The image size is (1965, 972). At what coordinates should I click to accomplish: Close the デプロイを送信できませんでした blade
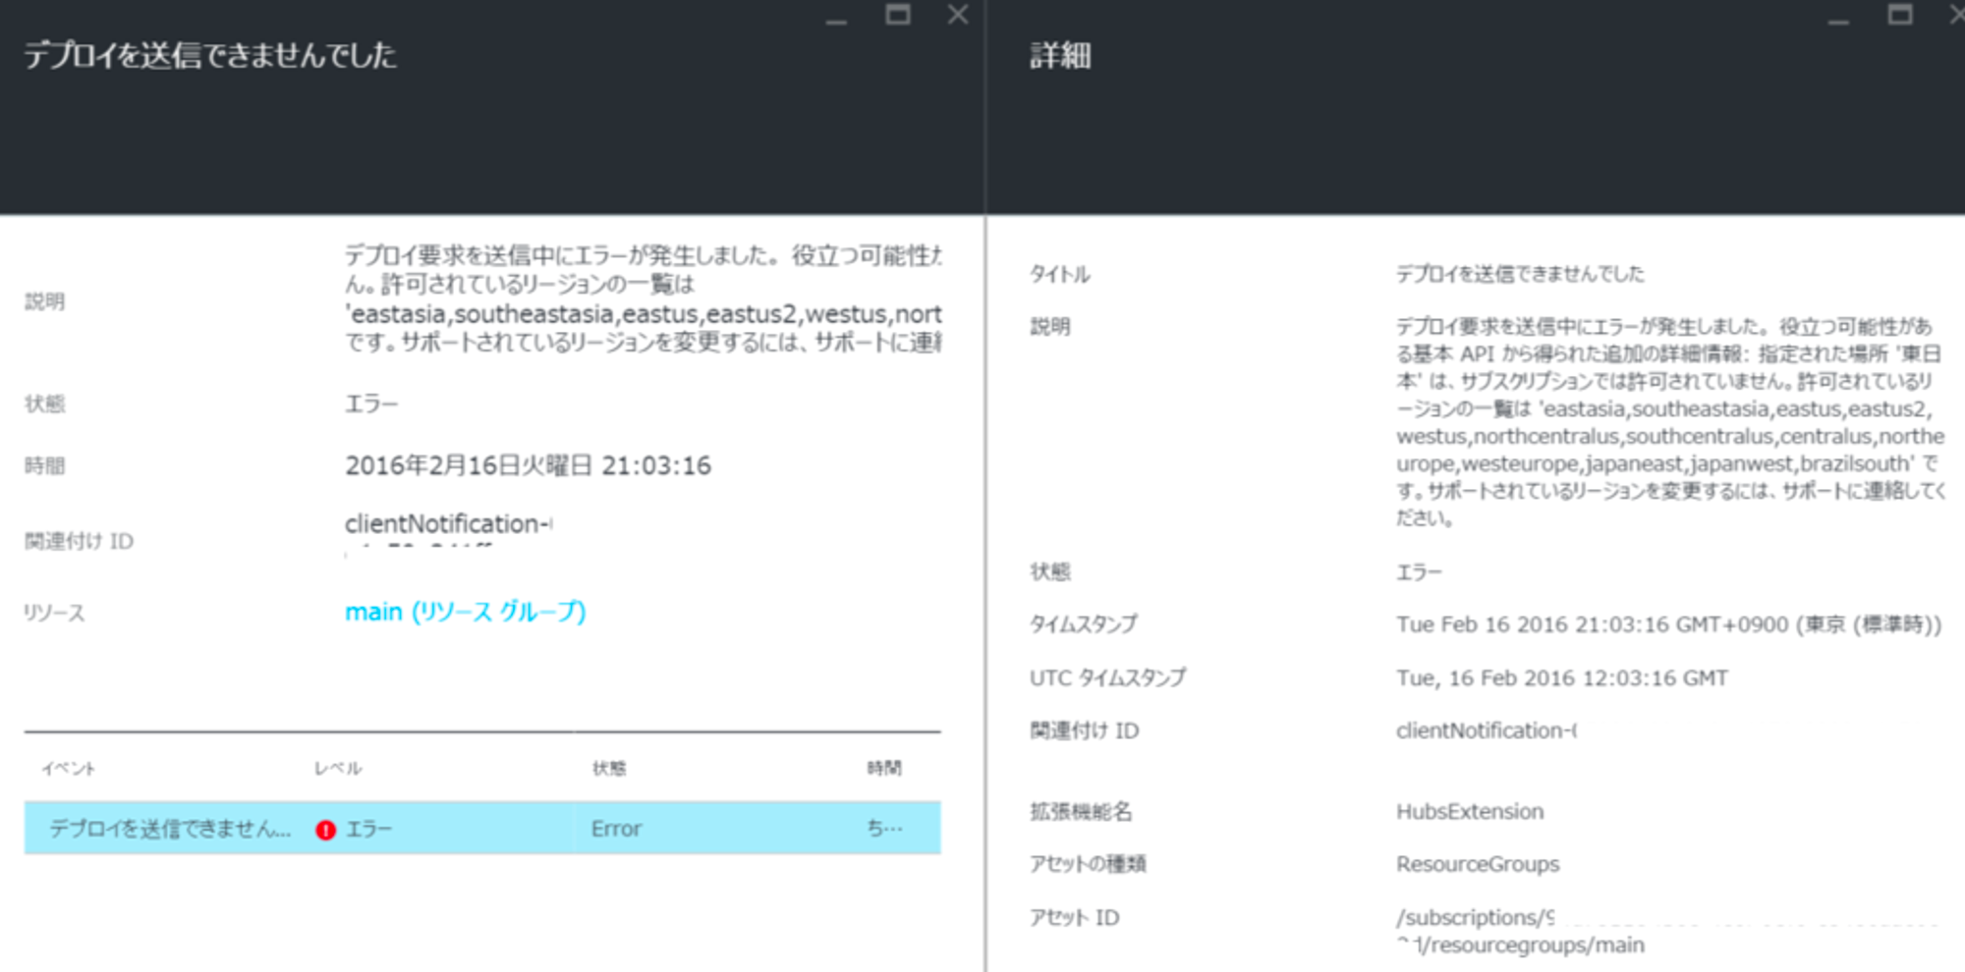tap(958, 15)
